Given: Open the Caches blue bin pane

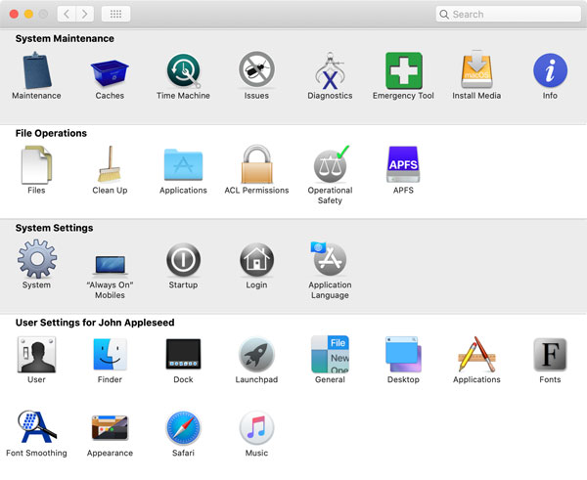Looking at the screenshot, I should pos(110,72).
